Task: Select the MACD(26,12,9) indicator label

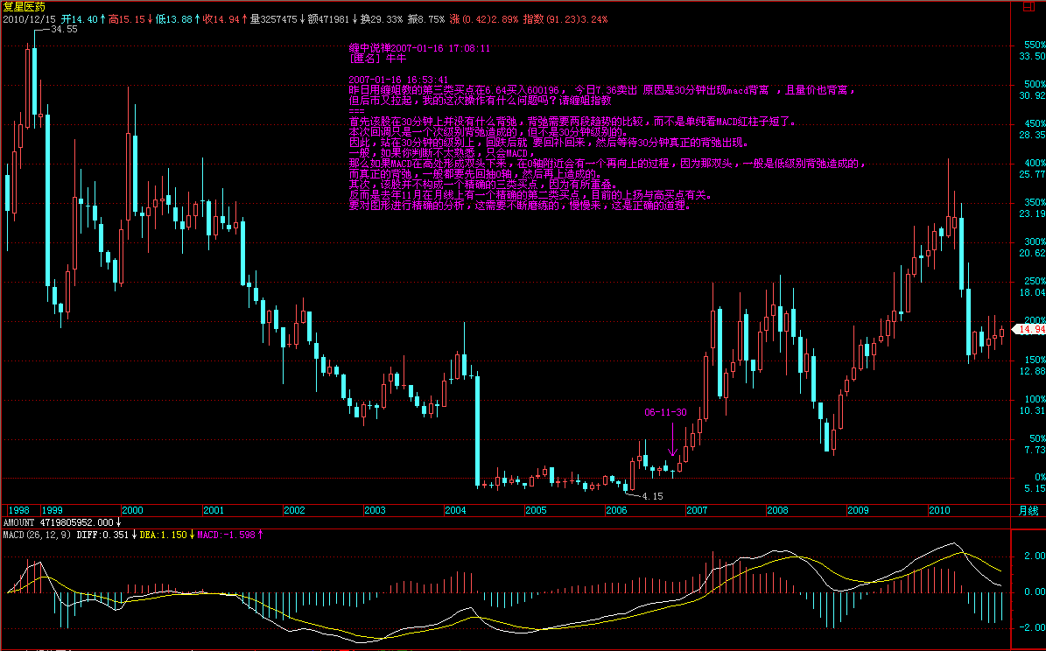Action: (x=37, y=534)
